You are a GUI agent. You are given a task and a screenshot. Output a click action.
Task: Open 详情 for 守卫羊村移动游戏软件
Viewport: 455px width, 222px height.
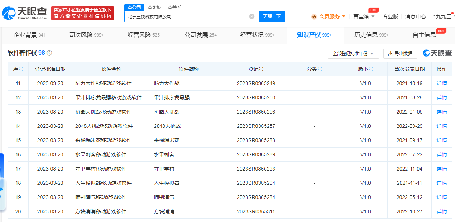click(441, 169)
